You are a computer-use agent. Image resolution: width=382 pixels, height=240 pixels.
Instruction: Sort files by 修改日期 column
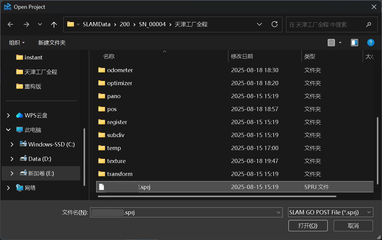[x=242, y=56]
